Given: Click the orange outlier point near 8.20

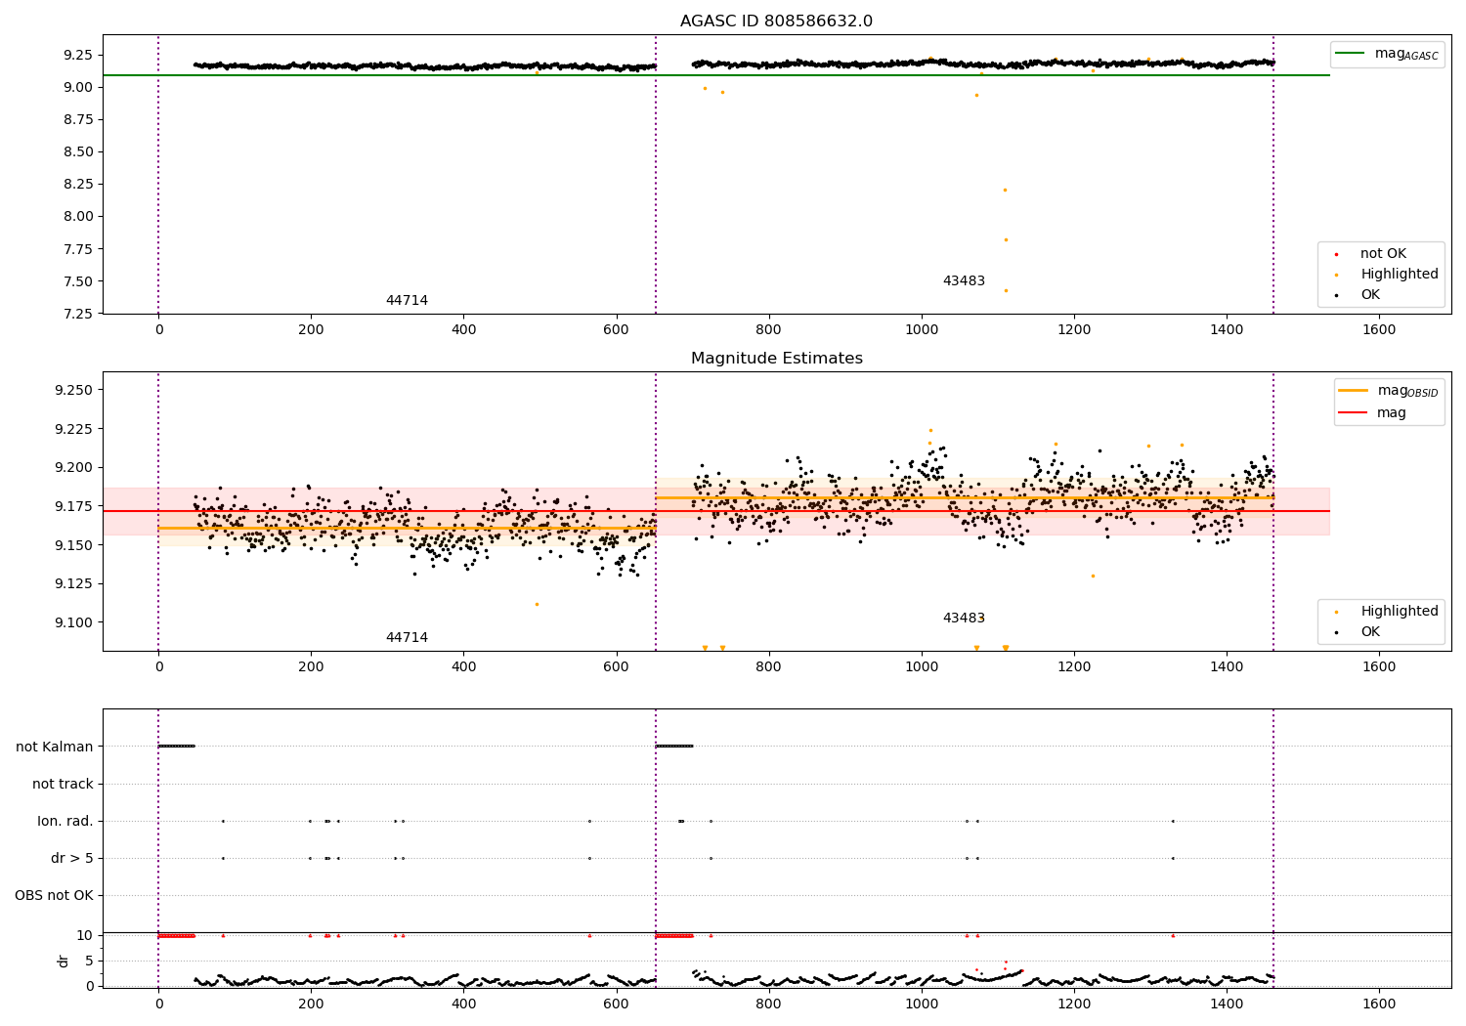Looking at the screenshot, I should (x=1005, y=190).
